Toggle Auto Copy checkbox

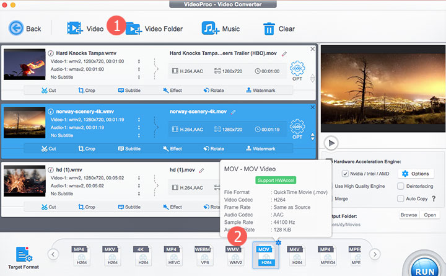(401, 198)
